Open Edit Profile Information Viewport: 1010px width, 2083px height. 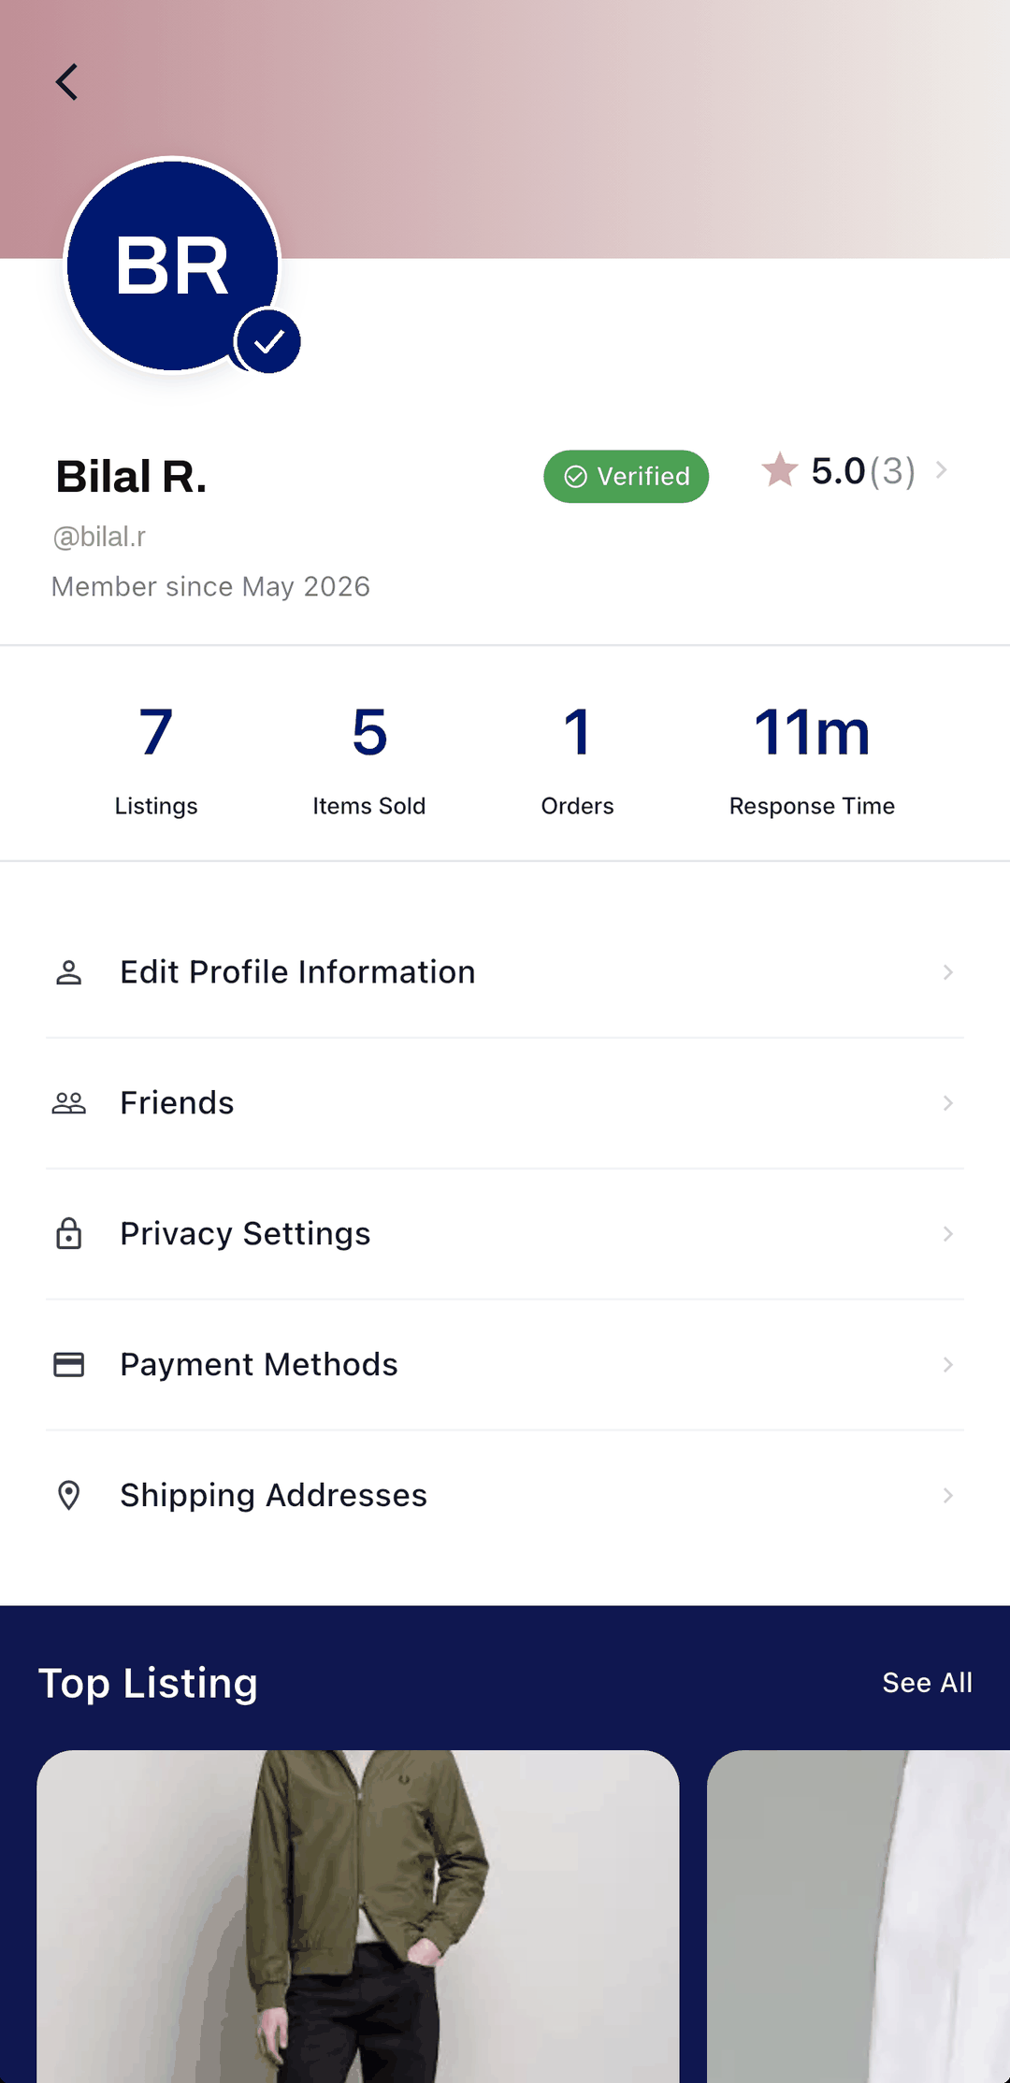pyautogui.click(x=505, y=972)
